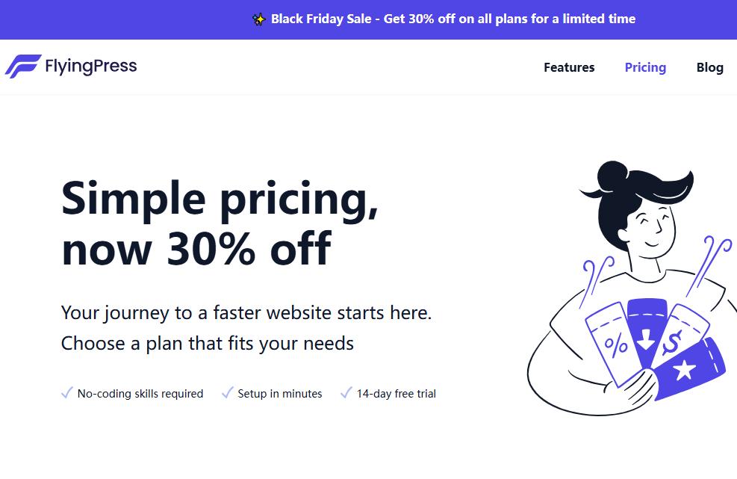Click the "14-day free trial" text
737x479 pixels.
[396, 394]
